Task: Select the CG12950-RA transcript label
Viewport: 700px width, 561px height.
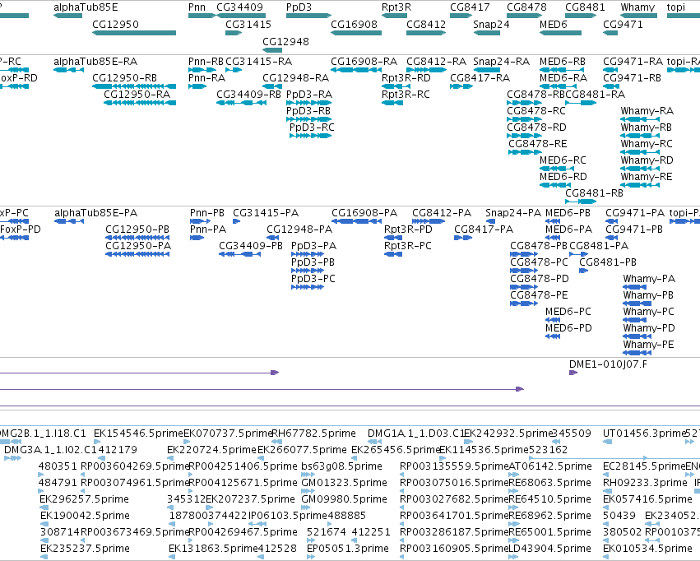Action: click(x=137, y=95)
